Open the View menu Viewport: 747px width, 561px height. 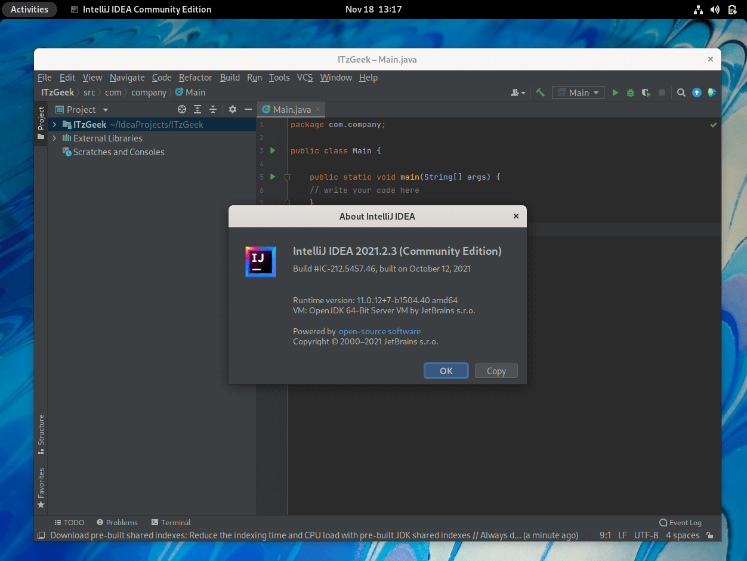92,78
